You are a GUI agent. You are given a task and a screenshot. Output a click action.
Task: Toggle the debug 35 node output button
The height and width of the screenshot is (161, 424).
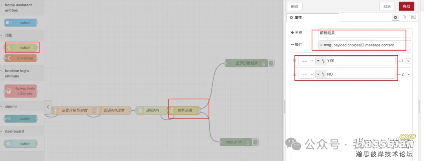point(255,142)
